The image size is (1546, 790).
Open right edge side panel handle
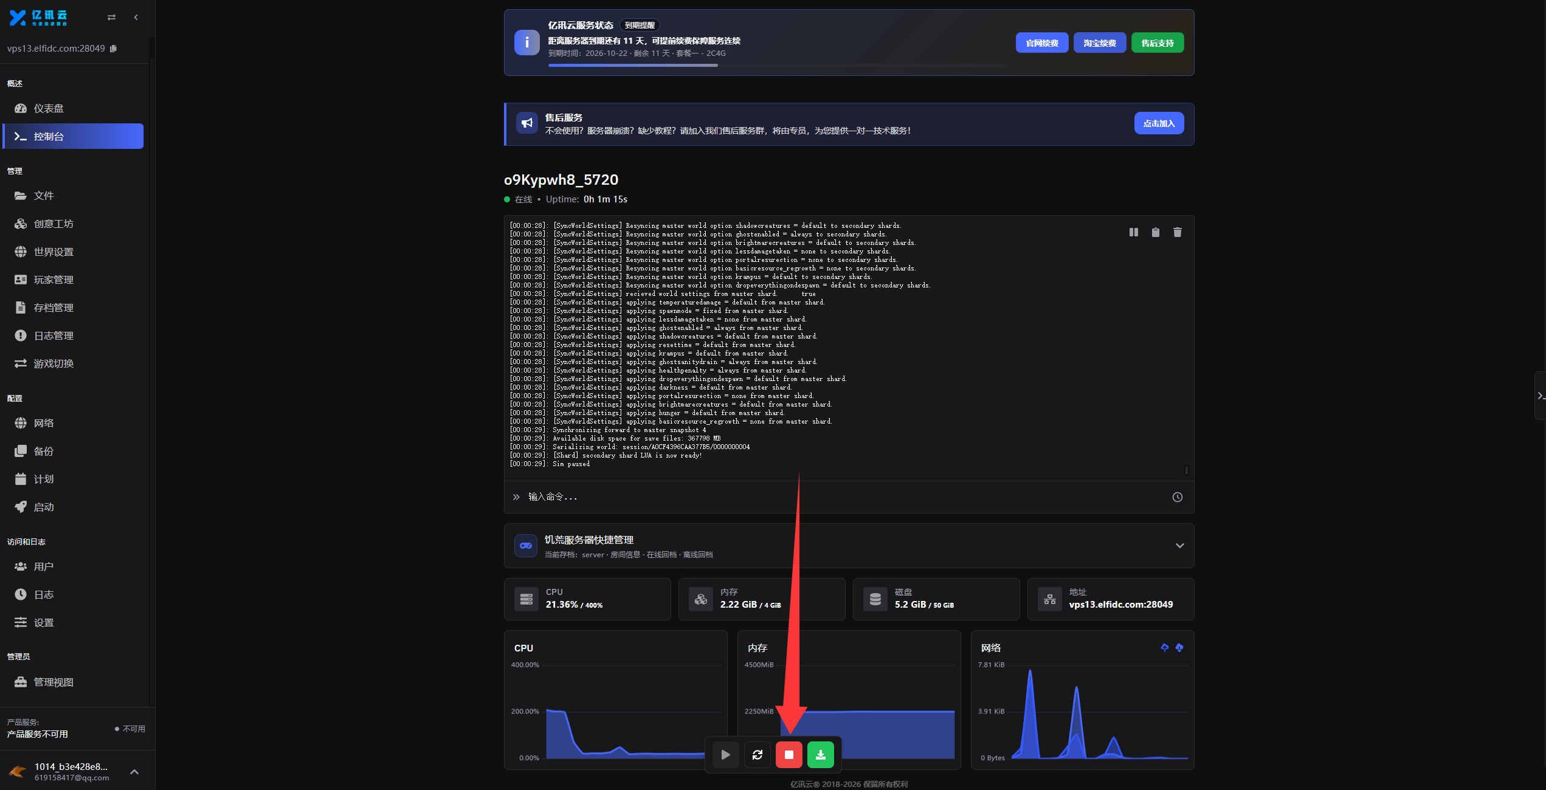tap(1540, 396)
